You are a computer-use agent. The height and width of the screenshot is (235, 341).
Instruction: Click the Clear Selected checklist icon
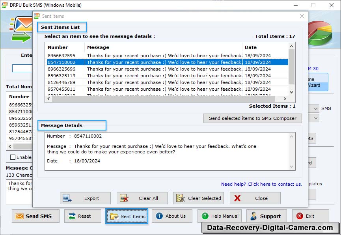click(181, 198)
